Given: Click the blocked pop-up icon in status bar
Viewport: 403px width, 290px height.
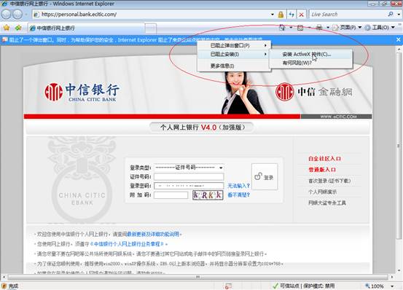Looking at the screenshot, I should click(228, 286).
